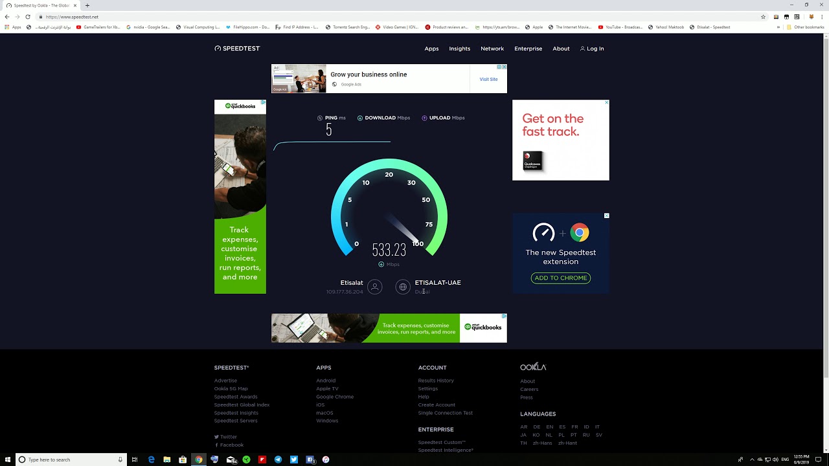Click the browser reload icon
The height and width of the screenshot is (466, 829).
click(x=28, y=17)
